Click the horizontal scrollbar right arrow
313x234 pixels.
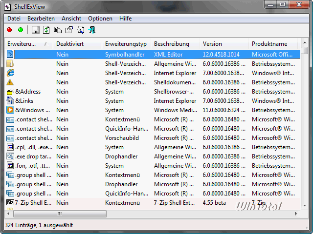pyautogui.click(x=296, y=214)
